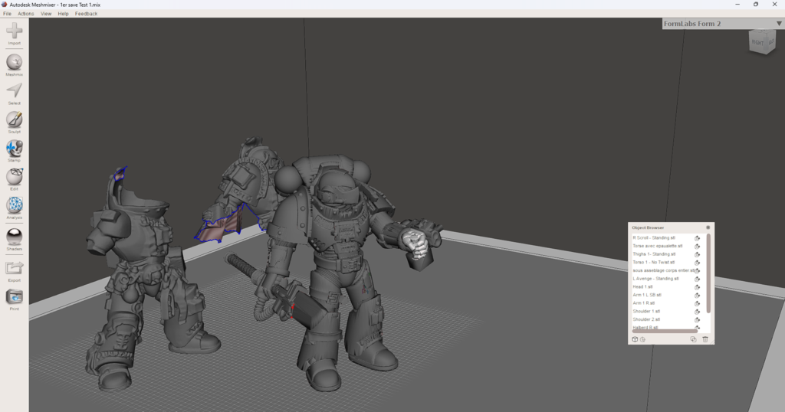785x412 pixels.
Task: Toggle visibility of Thighs 1- Standing.stl
Action: tap(697, 254)
